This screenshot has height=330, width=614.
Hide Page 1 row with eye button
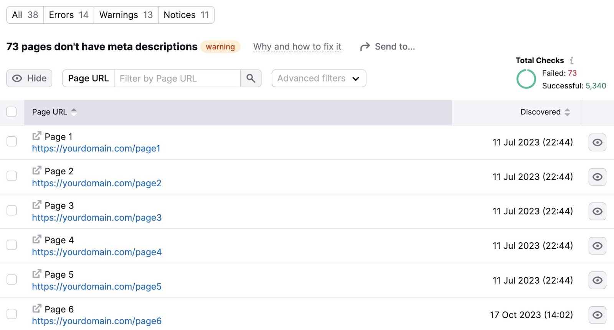click(597, 142)
